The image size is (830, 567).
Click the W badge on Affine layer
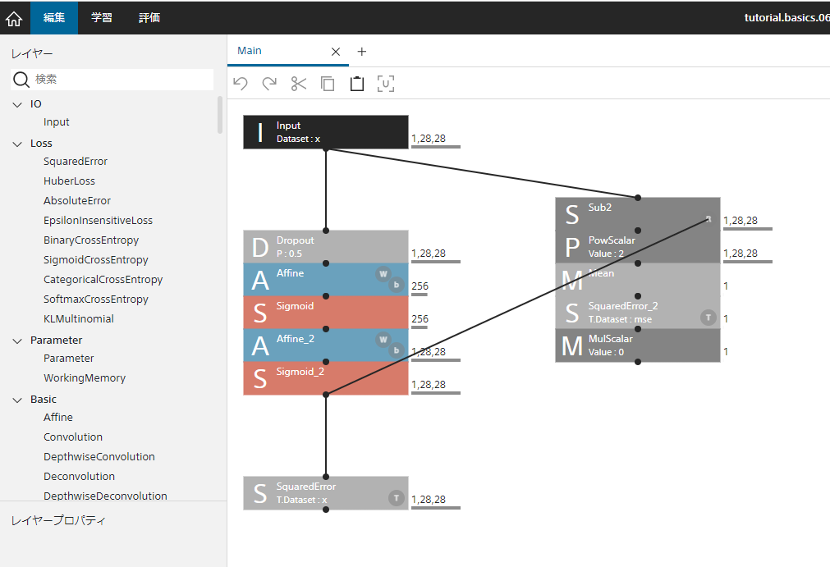pyautogui.click(x=383, y=273)
